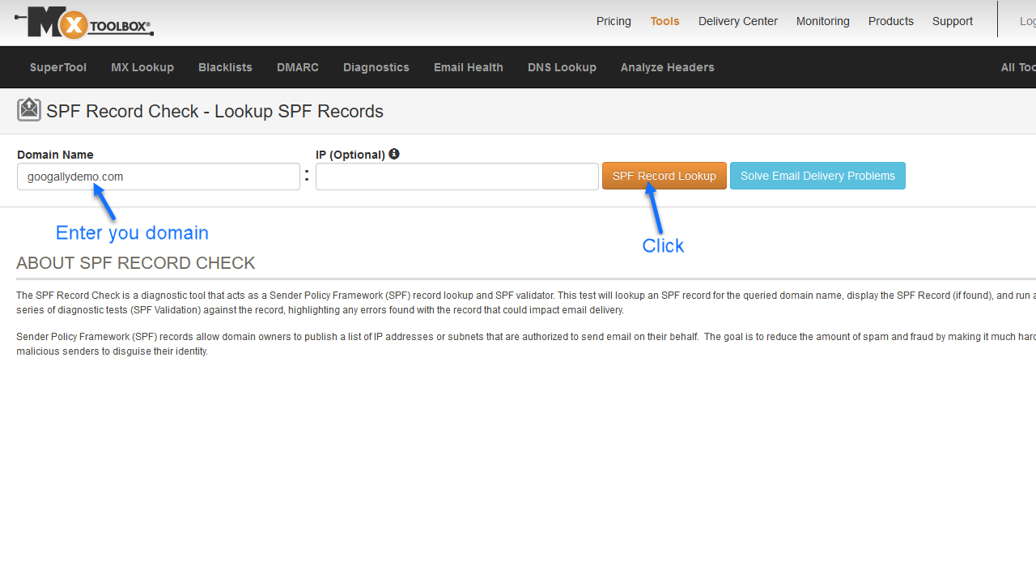Click paragraph starting 'Sender Policy Framework (SPF) records allow'
This screenshot has width=1036, height=583.
tap(526, 344)
